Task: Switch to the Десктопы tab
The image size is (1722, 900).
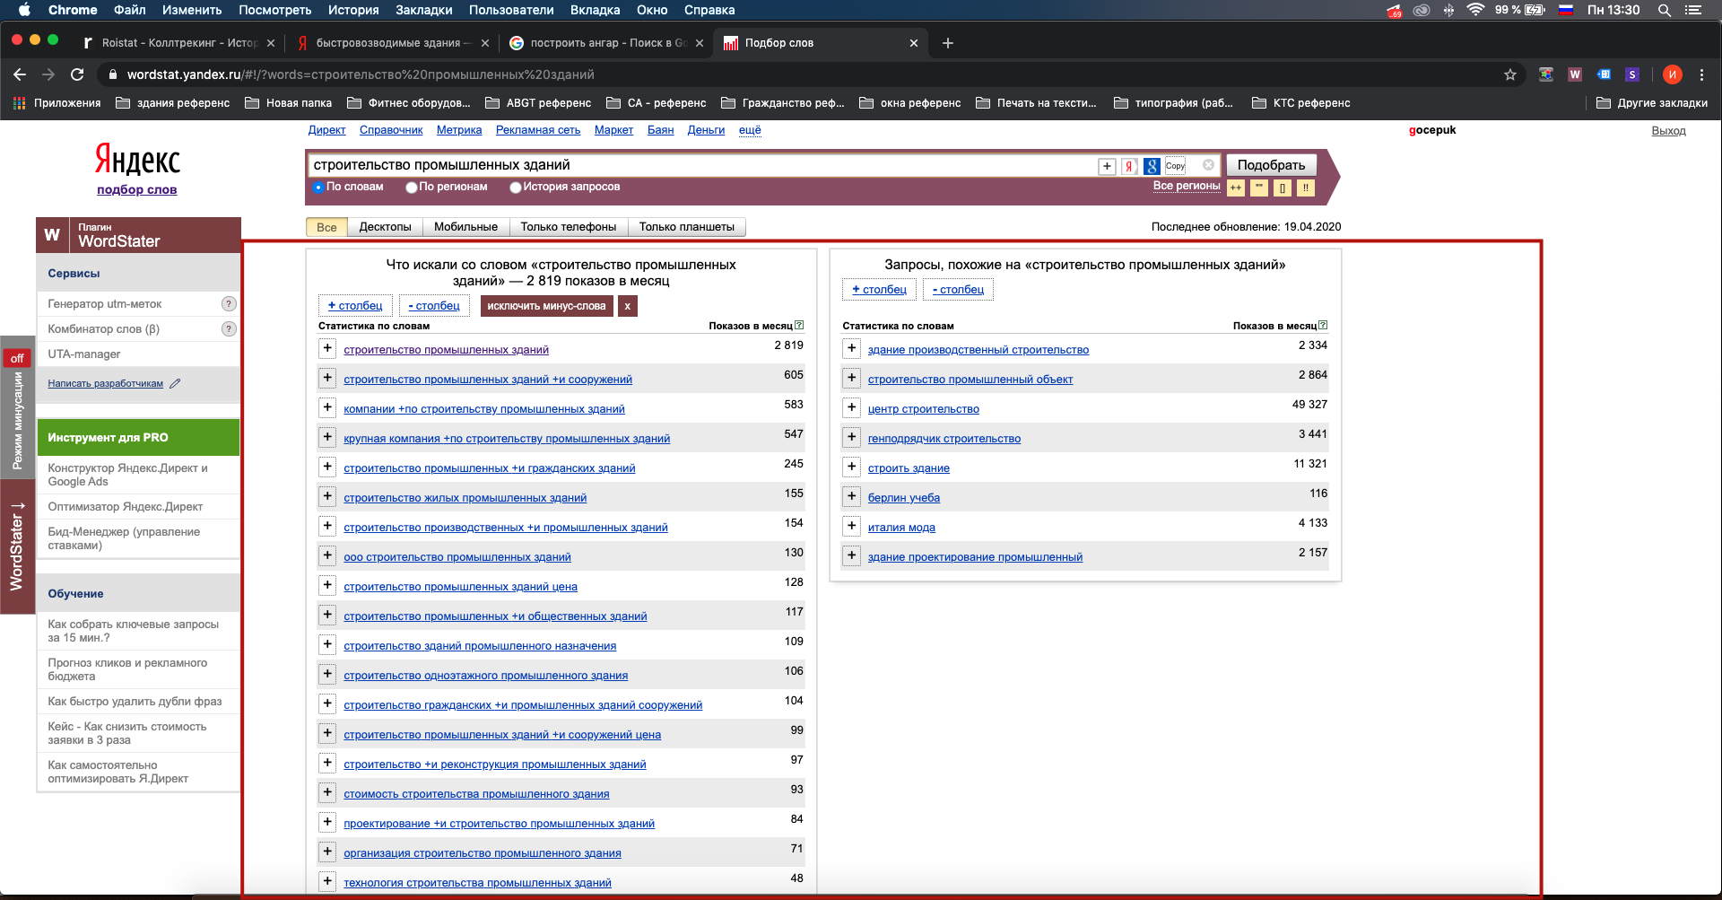Action: 385,227
